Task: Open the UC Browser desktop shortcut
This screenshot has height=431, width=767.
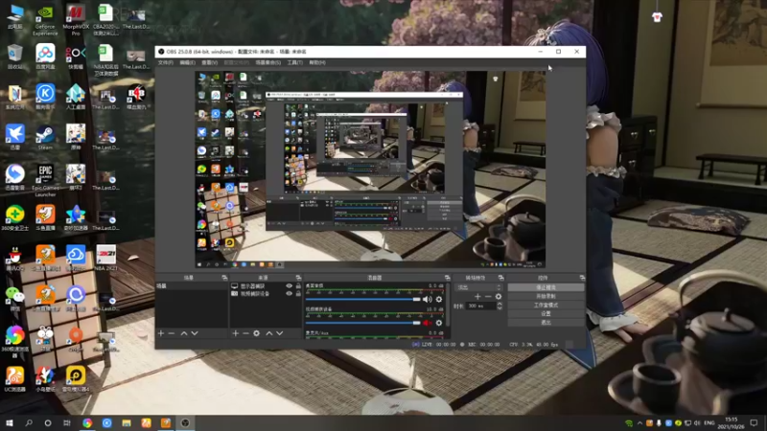Action: (x=14, y=378)
